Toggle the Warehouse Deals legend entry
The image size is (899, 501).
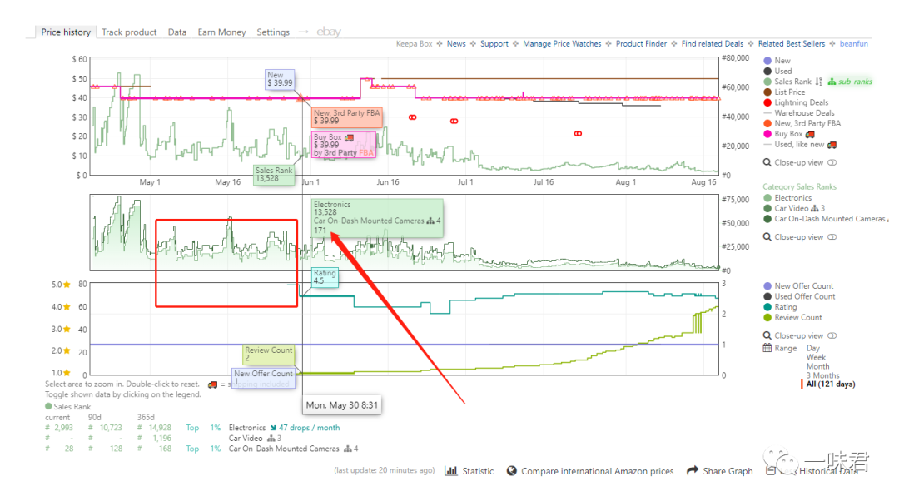tap(798, 113)
